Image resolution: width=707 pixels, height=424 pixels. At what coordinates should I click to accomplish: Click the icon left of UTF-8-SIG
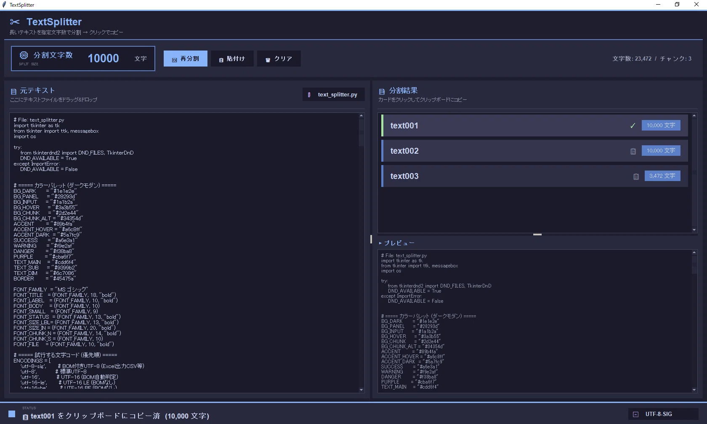click(635, 414)
